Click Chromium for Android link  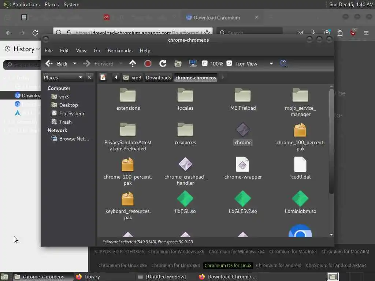coord(279,266)
